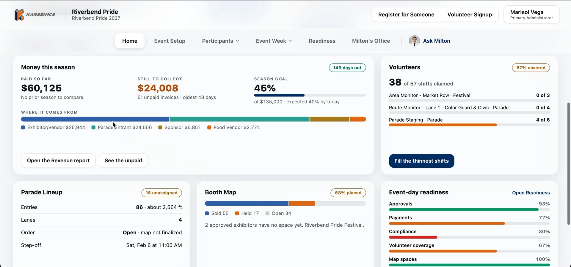The image size is (571, 267).
Task: Click See the unpaid button
Action: (123, 160)
